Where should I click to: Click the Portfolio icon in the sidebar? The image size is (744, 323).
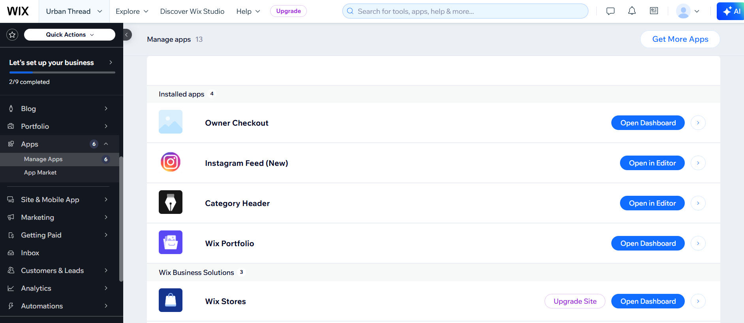click(x=11, y=126)
